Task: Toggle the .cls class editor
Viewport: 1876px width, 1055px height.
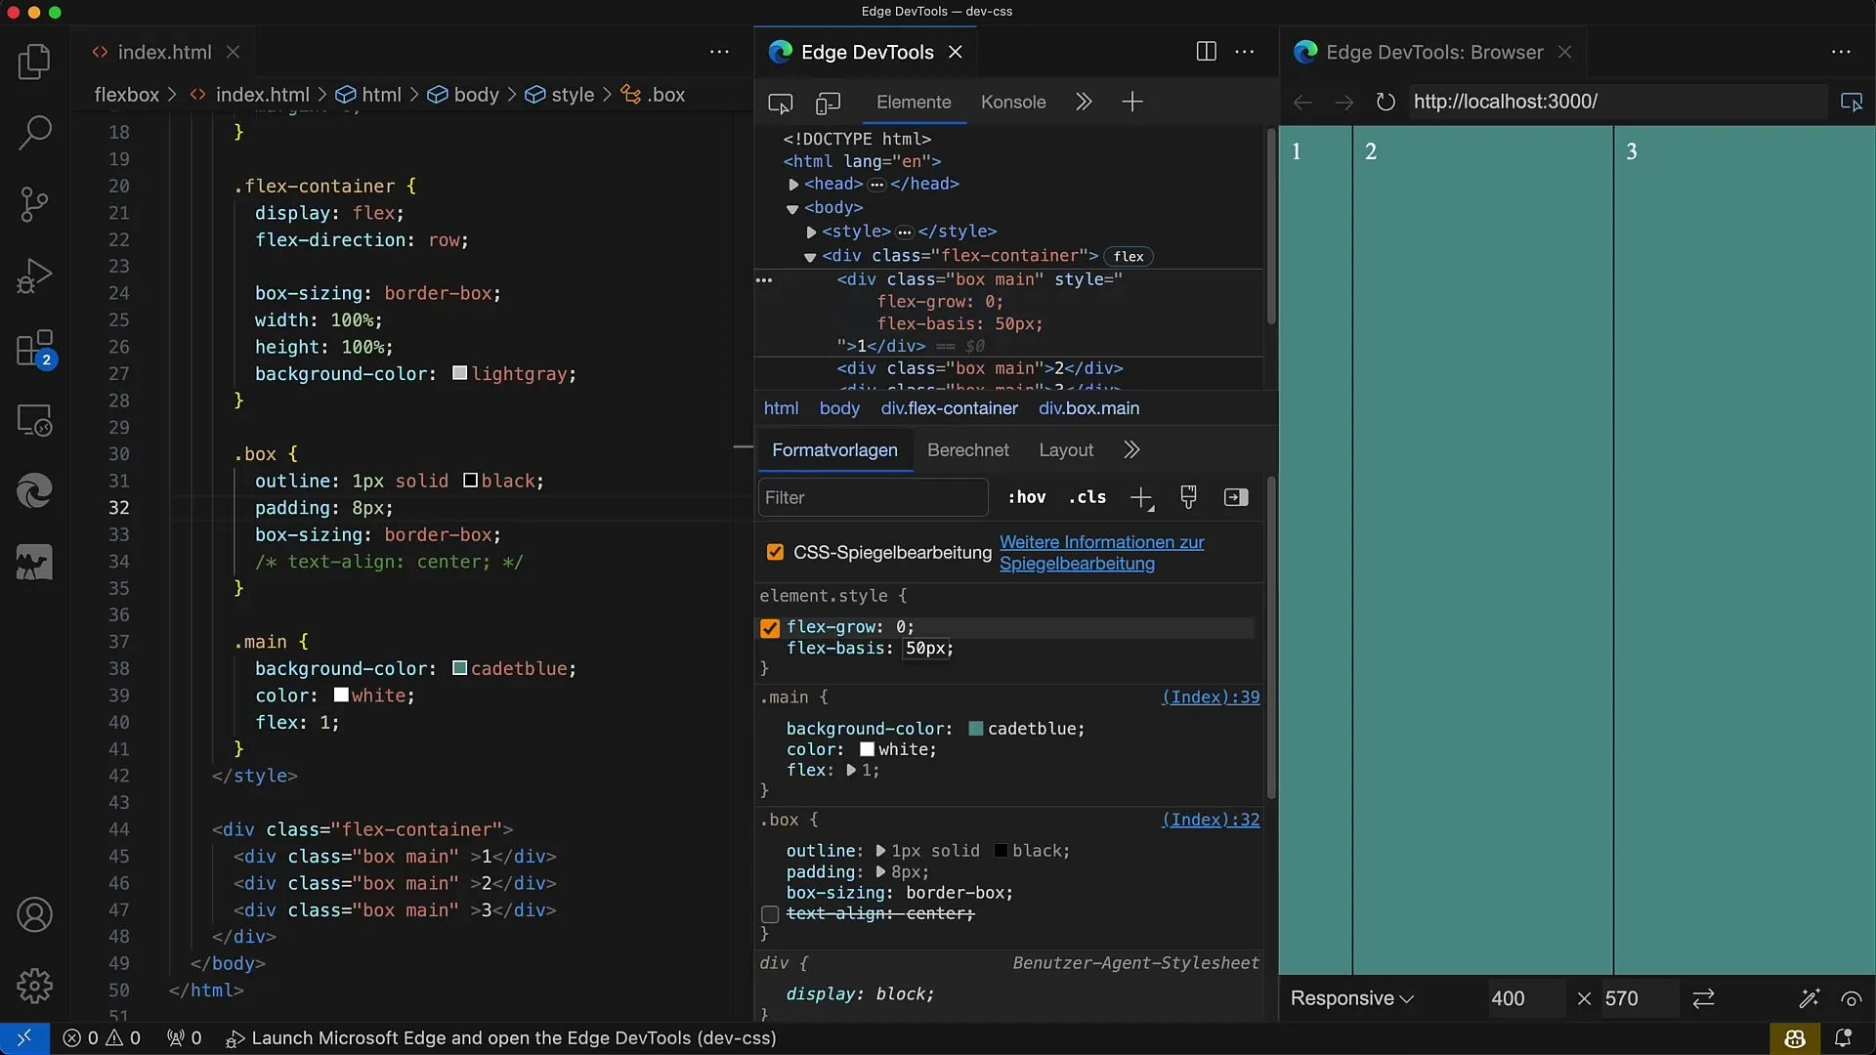Action: (1087, 497)
